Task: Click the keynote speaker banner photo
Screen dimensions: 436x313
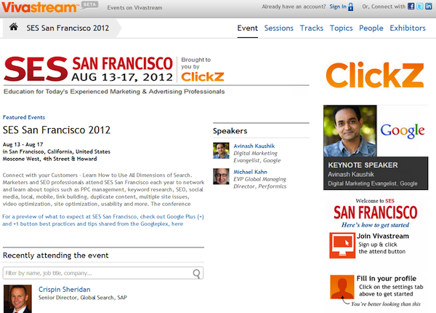Action: (x=350, y=131)
